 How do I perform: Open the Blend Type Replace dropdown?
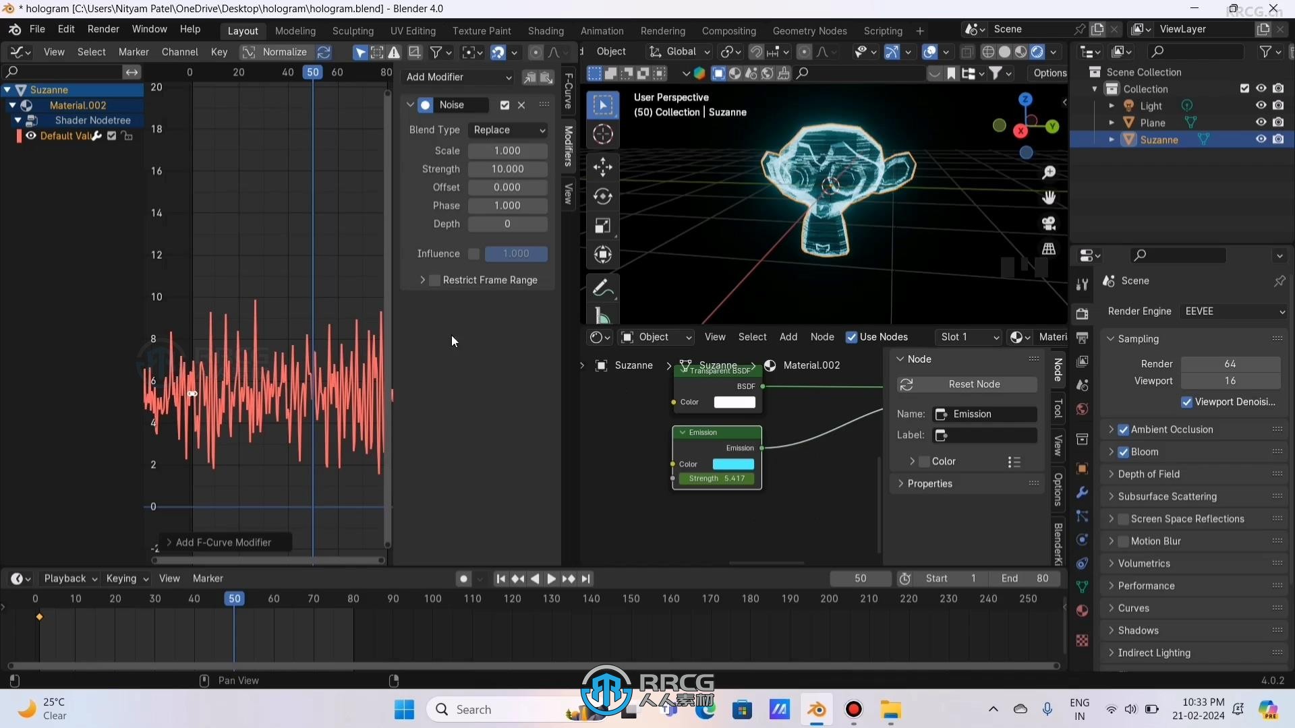click(x=508, y=129)
